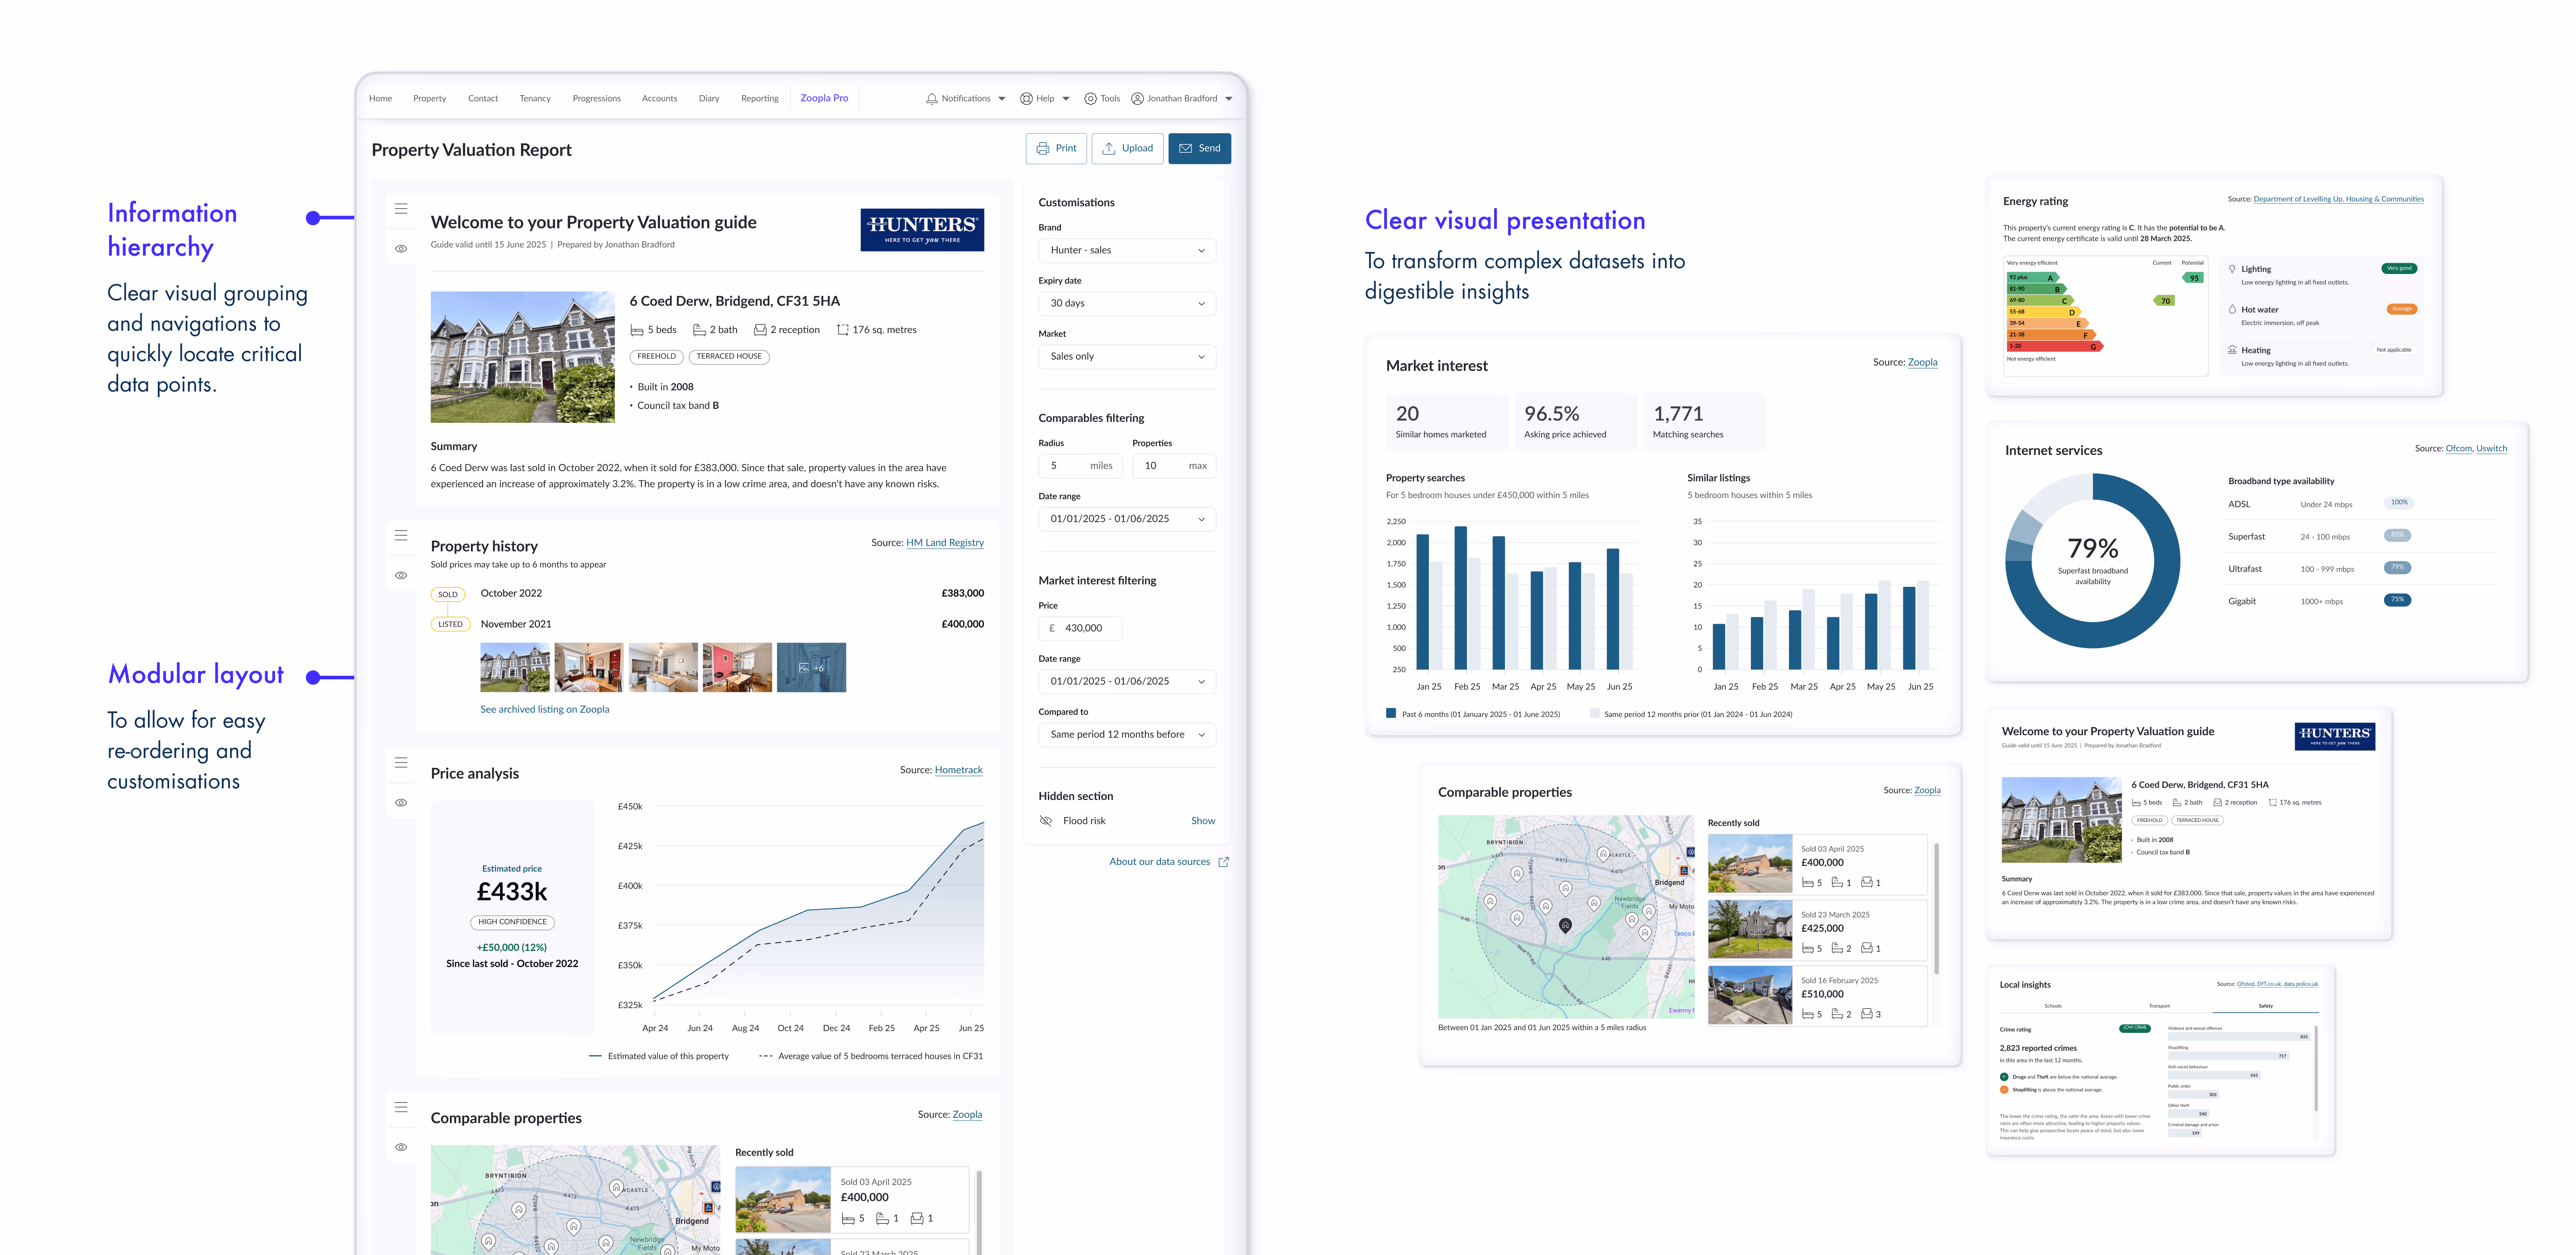Click the Price field showing 430,000

[x=1080, y=628]
